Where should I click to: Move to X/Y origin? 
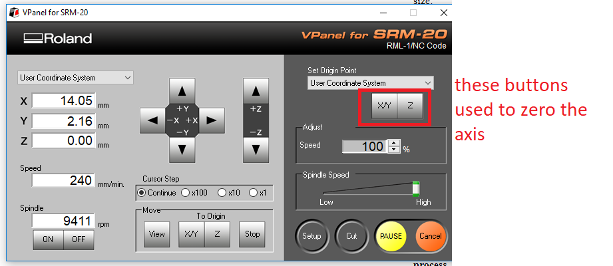(191, 234)
